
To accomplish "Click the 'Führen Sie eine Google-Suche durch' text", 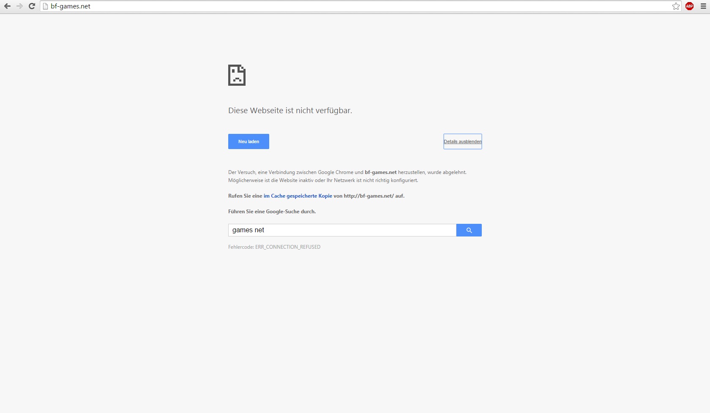I will click(x=272, y=212).
